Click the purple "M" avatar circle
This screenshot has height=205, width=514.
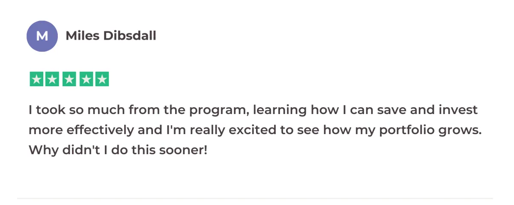click(42, 36)
